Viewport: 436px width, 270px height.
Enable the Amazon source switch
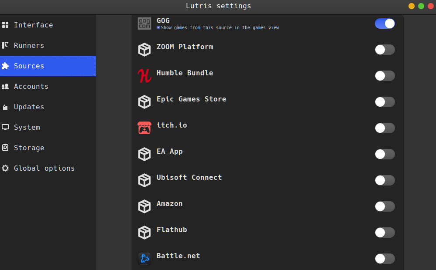pos(385,206)
